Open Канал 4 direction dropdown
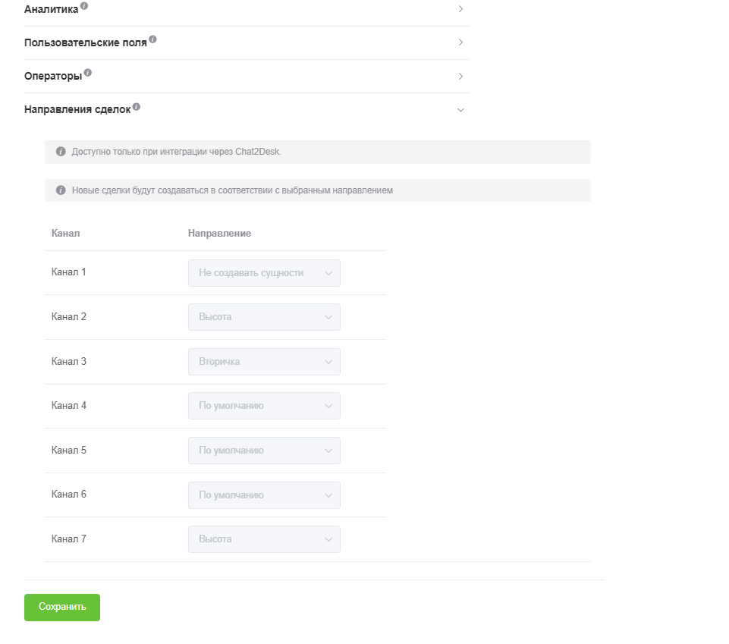This screenshot has height=644, width=729. (264, 406)
